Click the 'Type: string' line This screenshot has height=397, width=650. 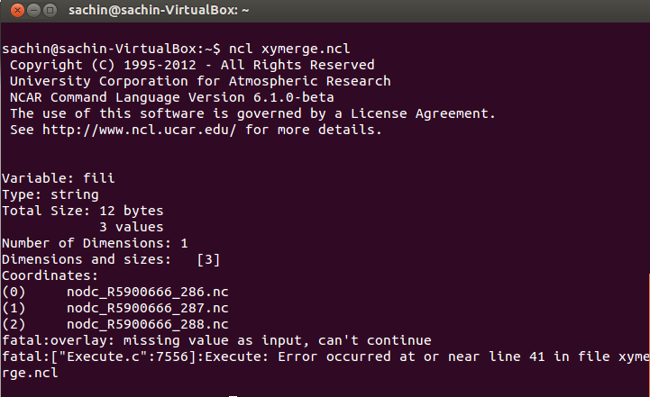click(50, 194)
